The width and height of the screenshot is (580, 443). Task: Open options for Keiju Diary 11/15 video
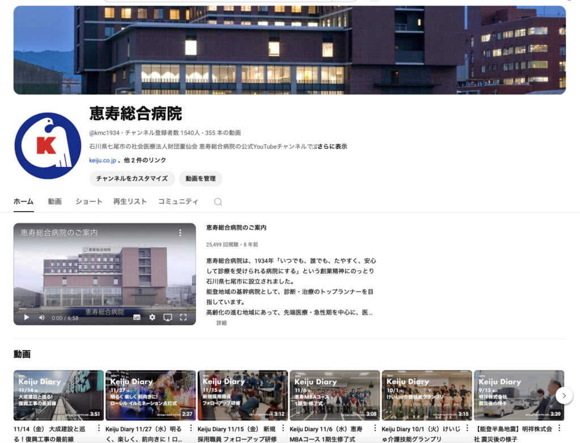[283, 428]
